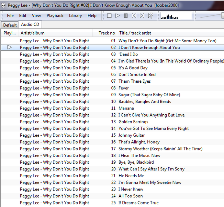Click the spectrum visualization display

pyautogui.click(x=176, y=16)
